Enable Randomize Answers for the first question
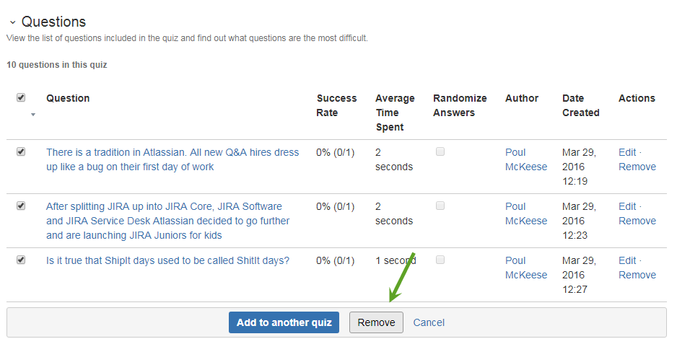The width and height of the screenshot is (677, 339). click(x=440, y=151)
